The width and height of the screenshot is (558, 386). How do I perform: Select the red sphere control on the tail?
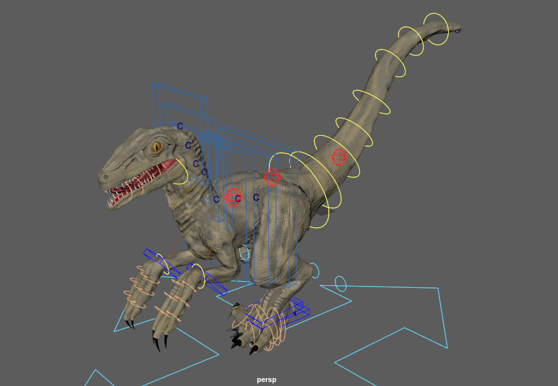coord(338,157)
